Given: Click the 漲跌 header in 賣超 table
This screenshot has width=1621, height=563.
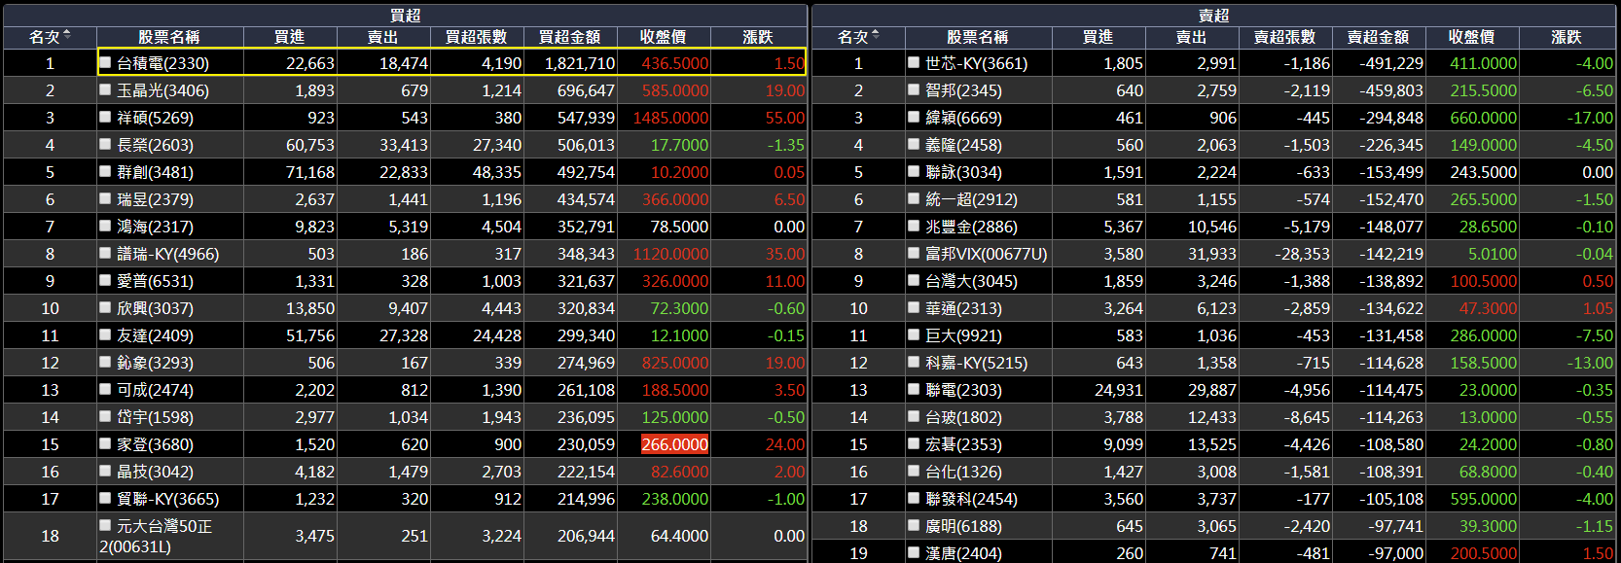Looking at the screenshot, I should click(x=1567, y=37).
